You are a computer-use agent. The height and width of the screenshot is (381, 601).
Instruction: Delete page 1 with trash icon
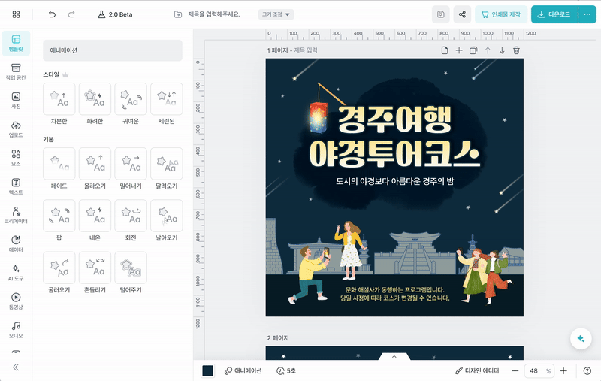516,50
